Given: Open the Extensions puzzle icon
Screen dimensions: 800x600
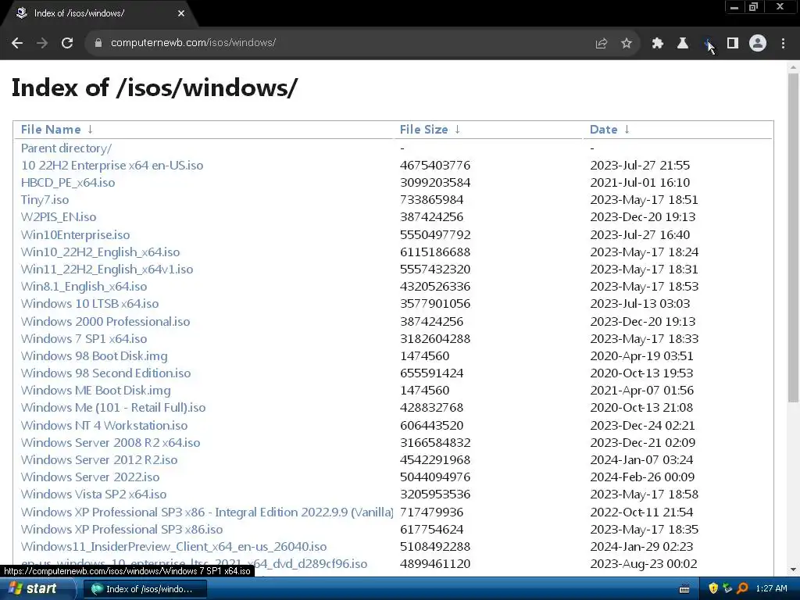Looking at the screenshot, I should [658, 44].
